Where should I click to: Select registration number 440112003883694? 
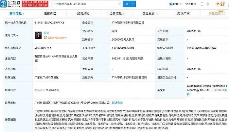[x=123, y=48]
